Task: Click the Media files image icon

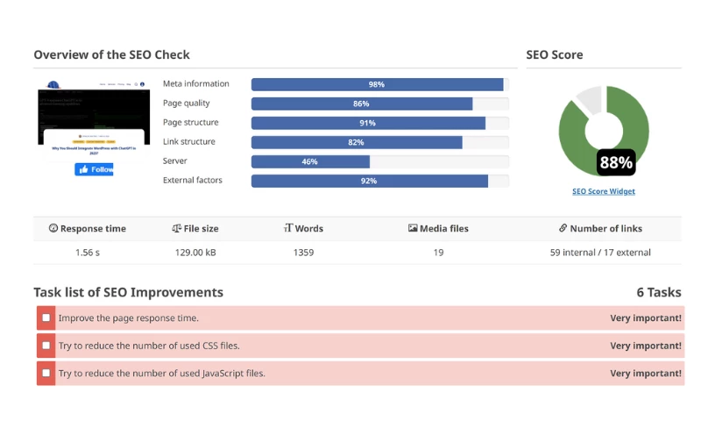Action: point(413,229)
